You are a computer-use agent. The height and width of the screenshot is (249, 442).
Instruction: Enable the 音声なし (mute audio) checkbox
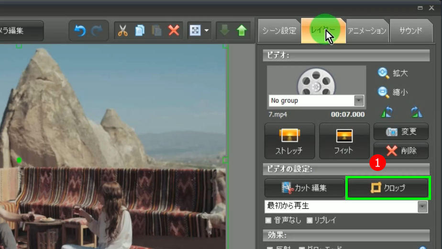pos(268,220)
